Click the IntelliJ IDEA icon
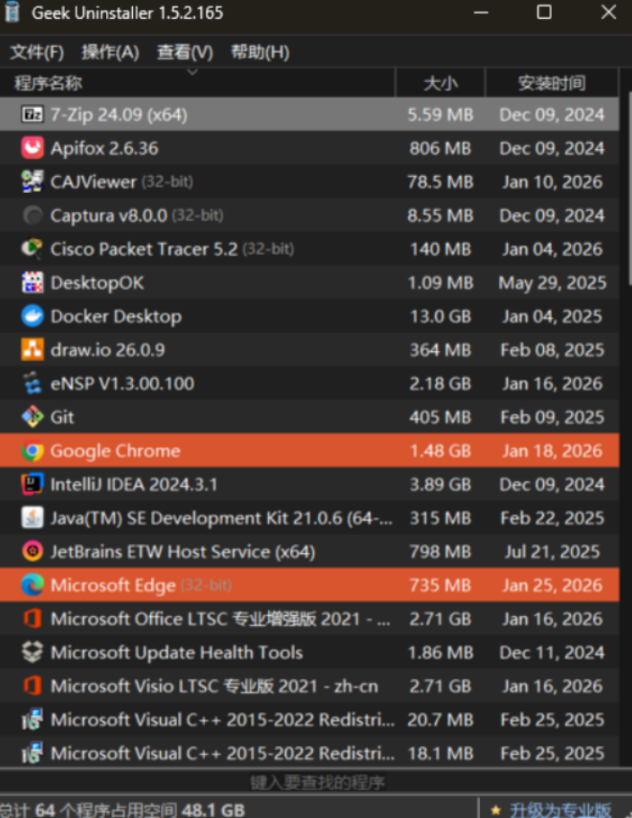Image resolution: width=632 pixels, height=818 pixels. [x=32, y=485]
